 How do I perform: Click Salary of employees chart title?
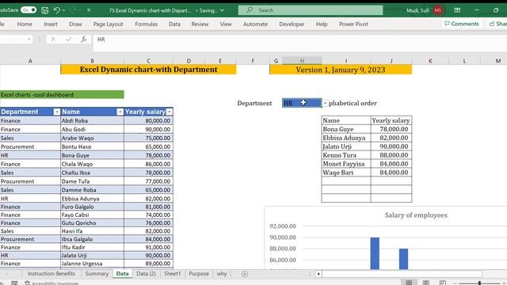(x=416, y=215)
